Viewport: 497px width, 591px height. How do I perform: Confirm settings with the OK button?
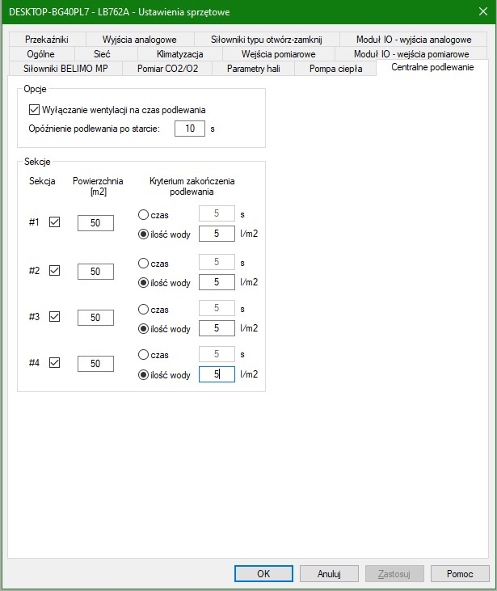click(x=263, y=574)
